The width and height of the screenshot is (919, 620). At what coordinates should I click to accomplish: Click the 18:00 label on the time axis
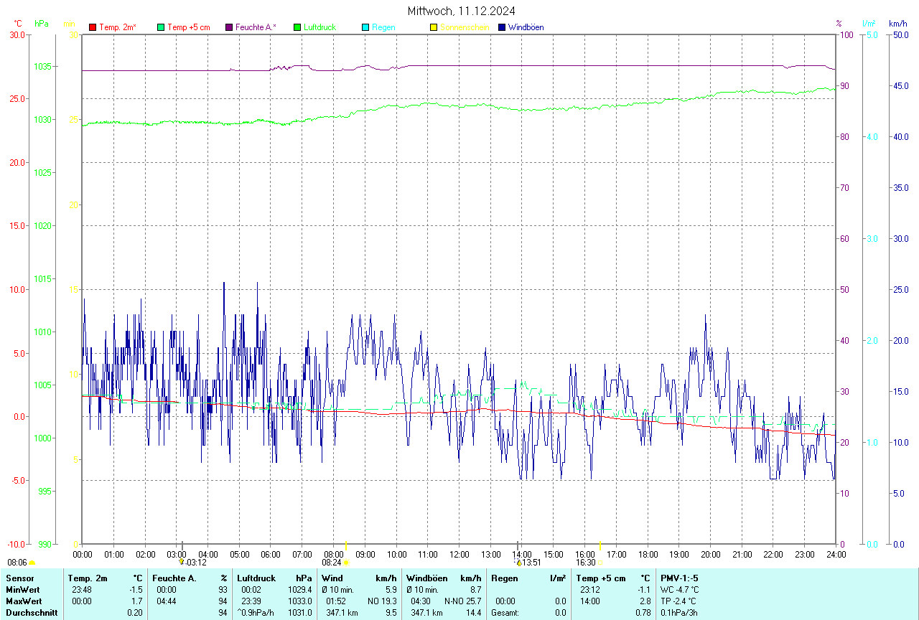click(648, 555)
